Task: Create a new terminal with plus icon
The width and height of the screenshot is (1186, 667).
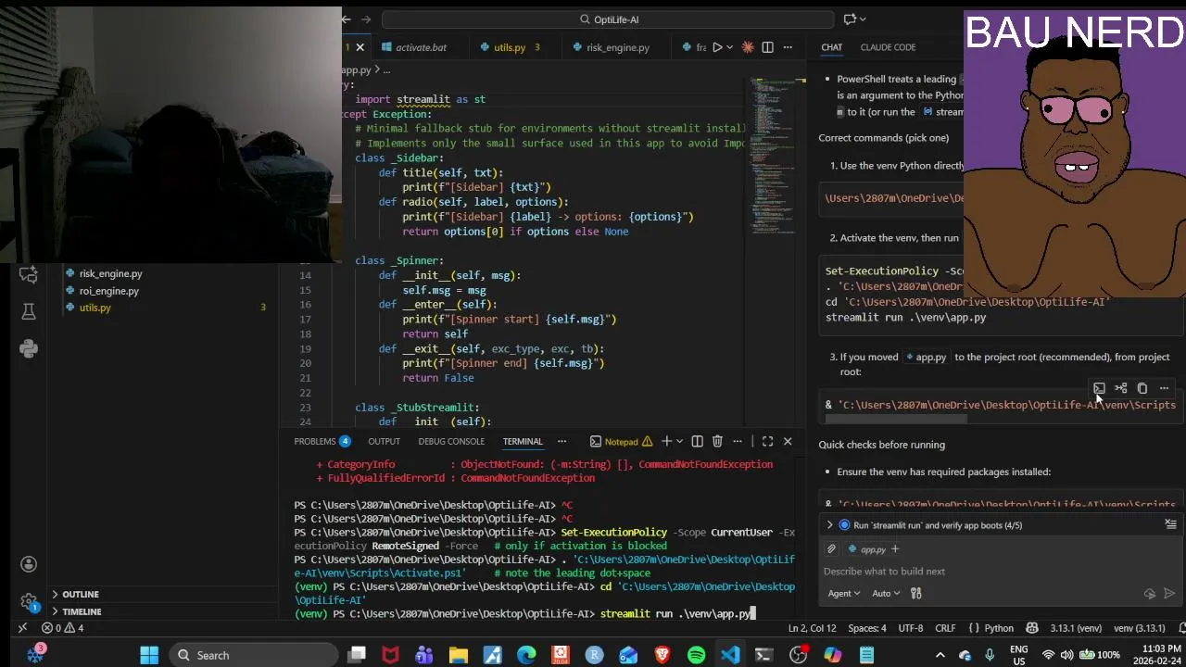Action: click(666, 442)
